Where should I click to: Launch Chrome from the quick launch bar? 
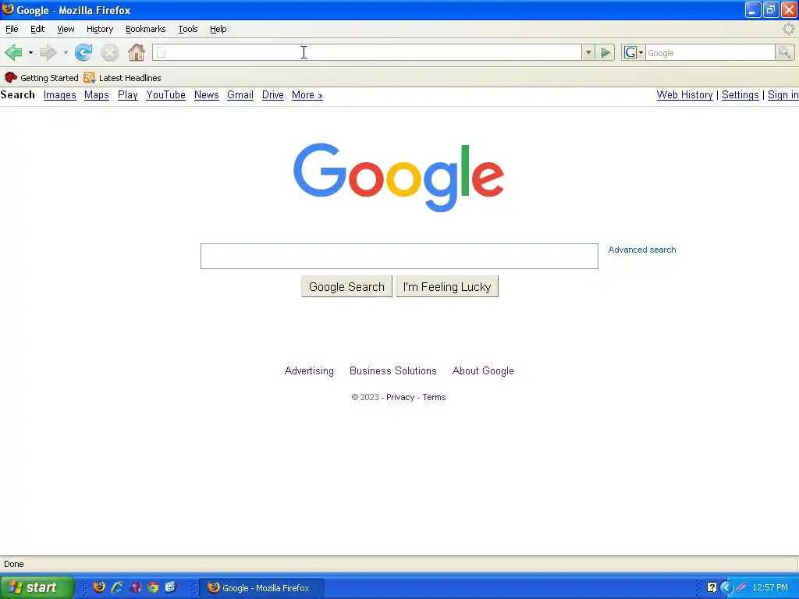(x=153, y=587)
